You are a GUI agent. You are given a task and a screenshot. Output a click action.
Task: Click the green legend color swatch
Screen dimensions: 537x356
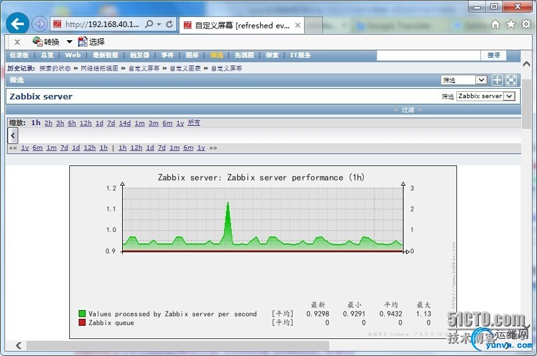pos(82,314)
